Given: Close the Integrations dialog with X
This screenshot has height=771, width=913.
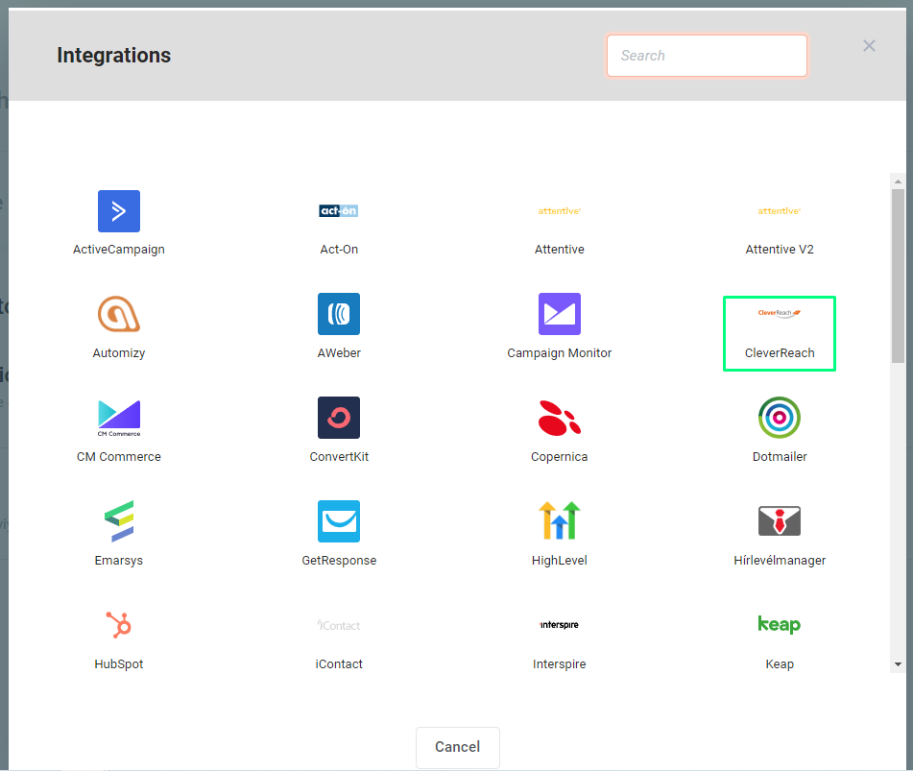Looking at the screenshot, I should [x=869, y=46].
